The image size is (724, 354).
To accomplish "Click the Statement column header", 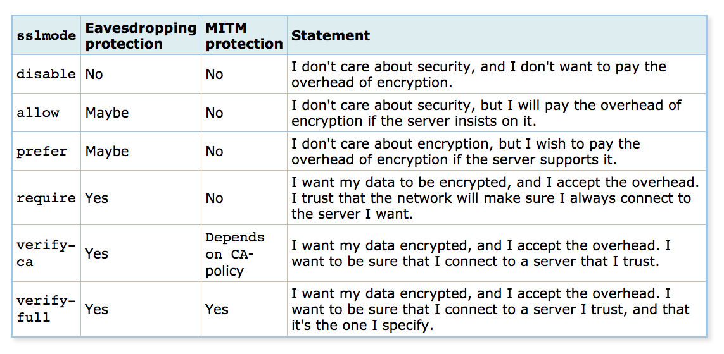I will (x=331, y=35).
